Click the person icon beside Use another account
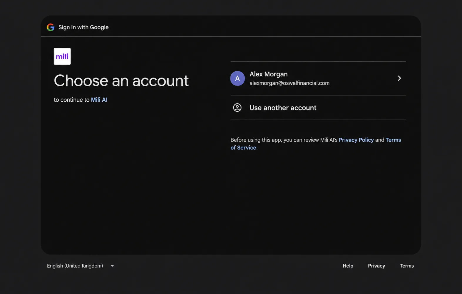Image resolution: width=462 pixels, height=294 pixels. pos(237,107)
